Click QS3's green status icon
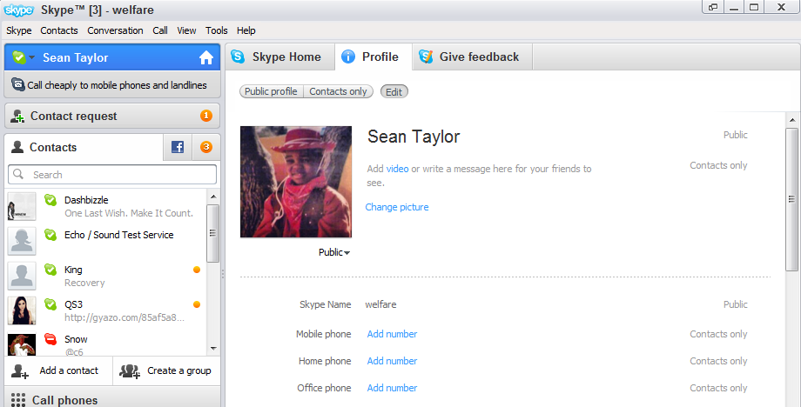Viewport: 801px width, 407px height. pyautogui.click(x=50, y=304)
